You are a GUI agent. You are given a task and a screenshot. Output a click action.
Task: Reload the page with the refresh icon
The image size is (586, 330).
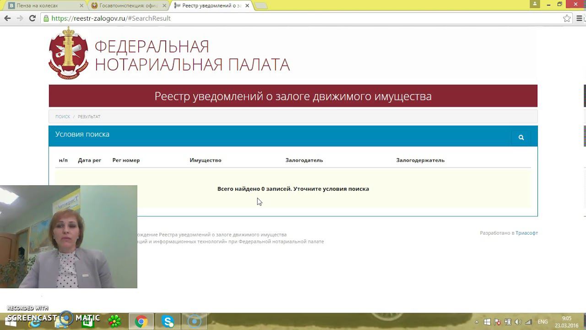[32, 18]
